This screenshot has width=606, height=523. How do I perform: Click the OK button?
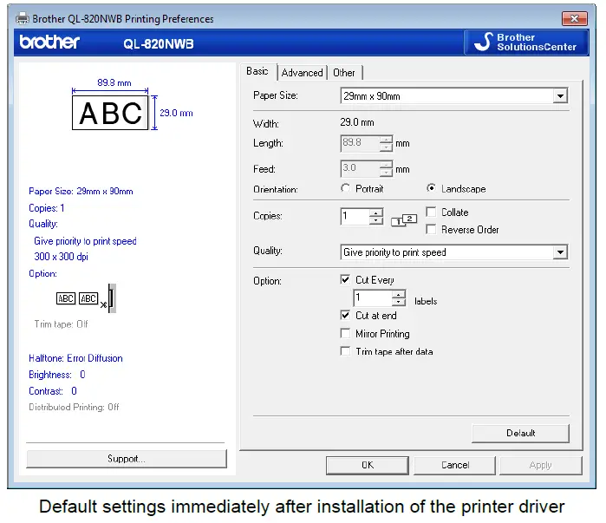(x=368, y=465)
